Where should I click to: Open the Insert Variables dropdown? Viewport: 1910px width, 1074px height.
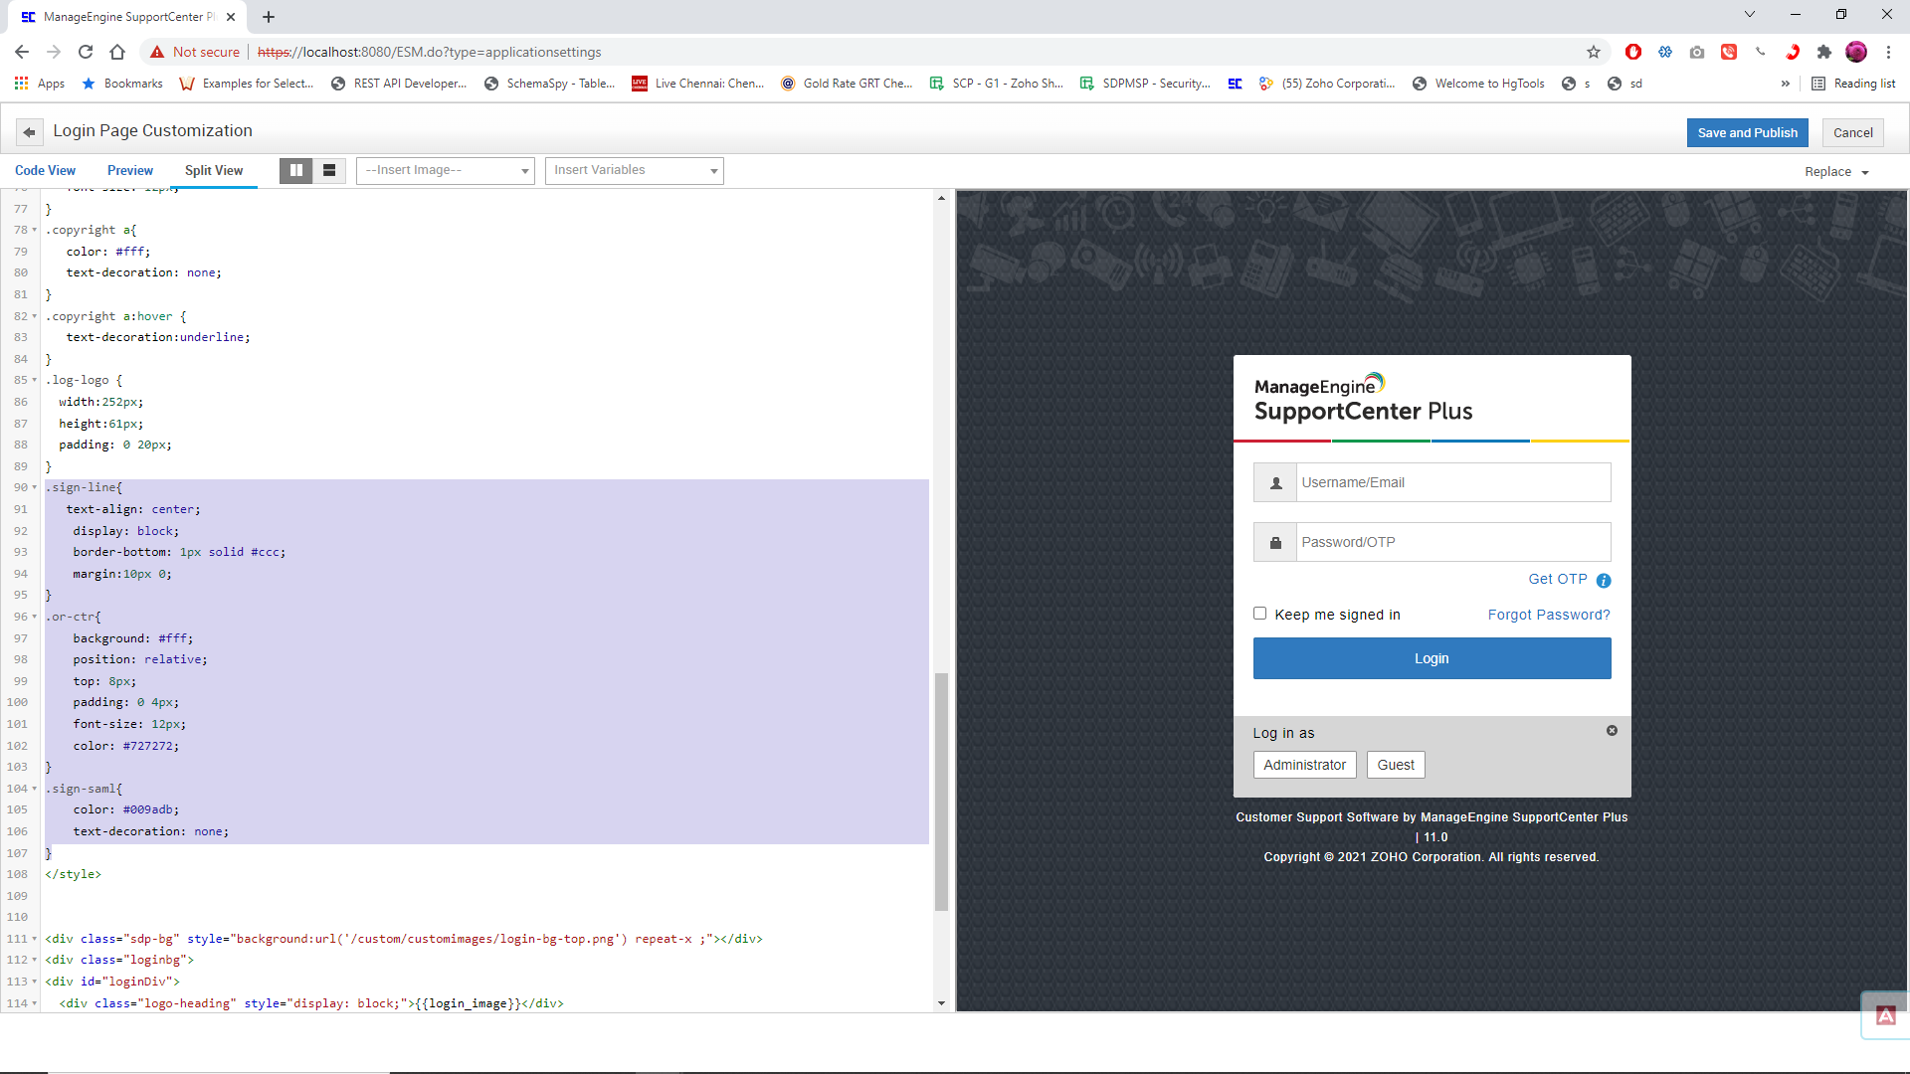(634, 171)
